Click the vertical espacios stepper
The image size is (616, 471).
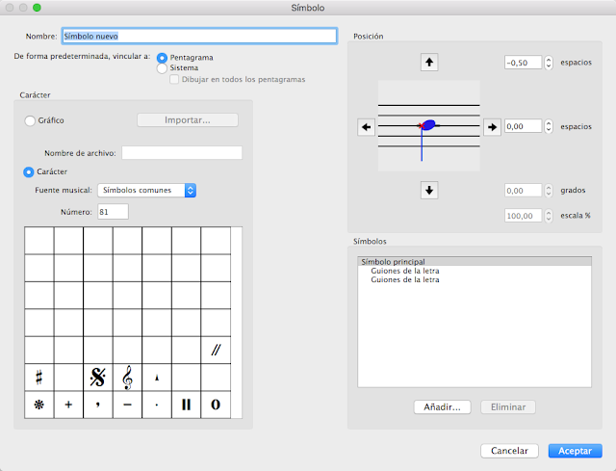(x=549, y=63)
